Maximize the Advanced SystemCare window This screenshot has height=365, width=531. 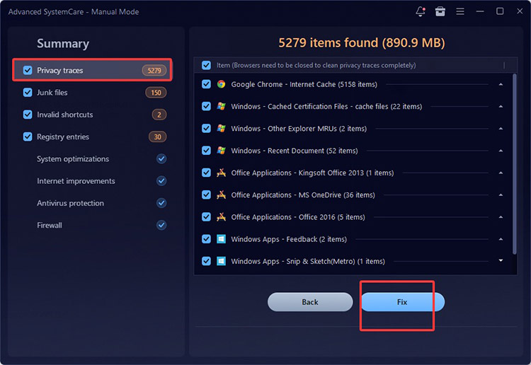(x=500, y=11)
